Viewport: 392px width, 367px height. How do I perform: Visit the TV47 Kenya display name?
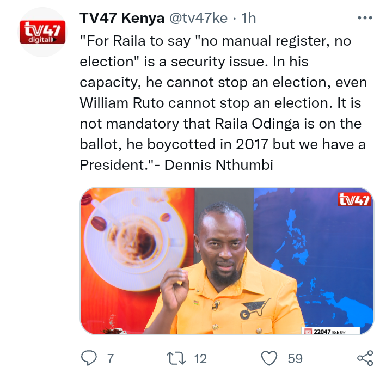(122, 18)
